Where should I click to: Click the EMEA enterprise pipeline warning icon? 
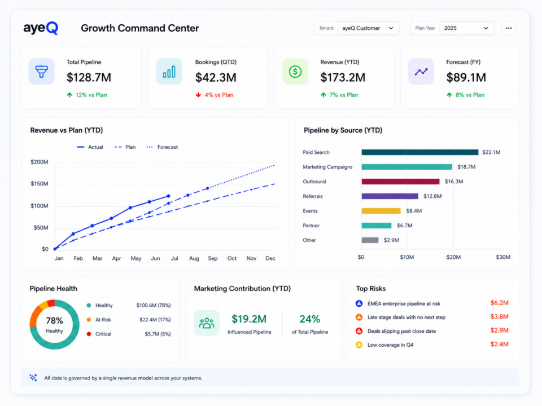[x=359, y=303]
